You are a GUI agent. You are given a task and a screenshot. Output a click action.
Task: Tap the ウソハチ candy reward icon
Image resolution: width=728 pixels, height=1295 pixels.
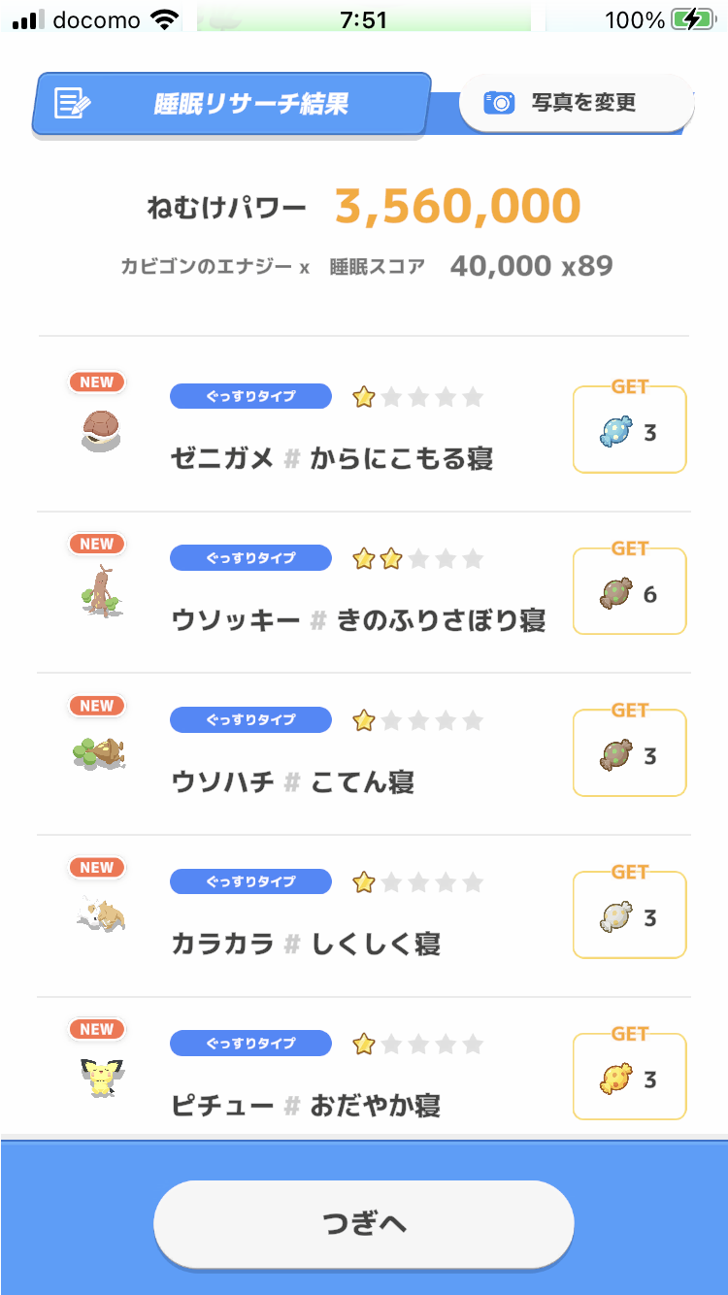[x=615, y=755]
